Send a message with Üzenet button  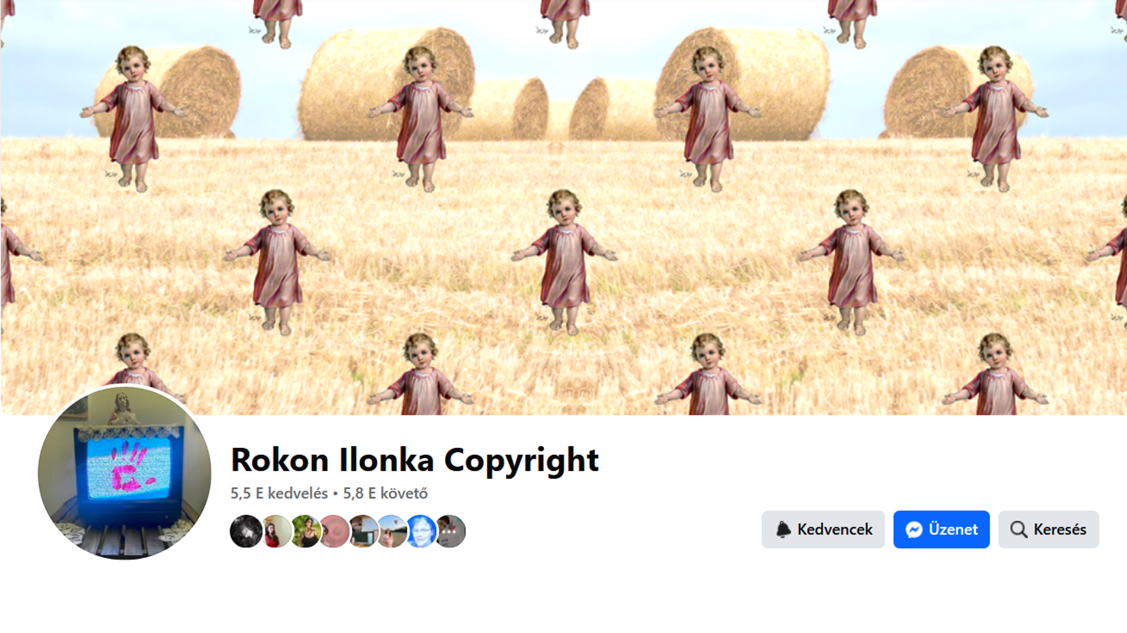942,529
